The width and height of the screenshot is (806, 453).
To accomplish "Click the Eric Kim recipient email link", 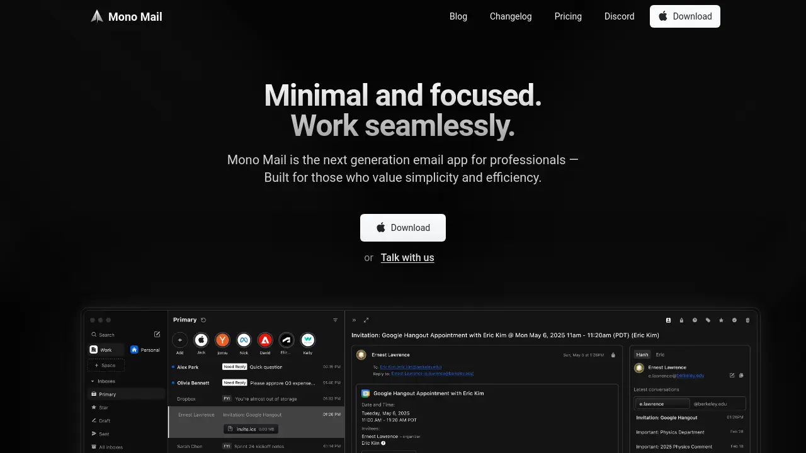I will point(411,366).
